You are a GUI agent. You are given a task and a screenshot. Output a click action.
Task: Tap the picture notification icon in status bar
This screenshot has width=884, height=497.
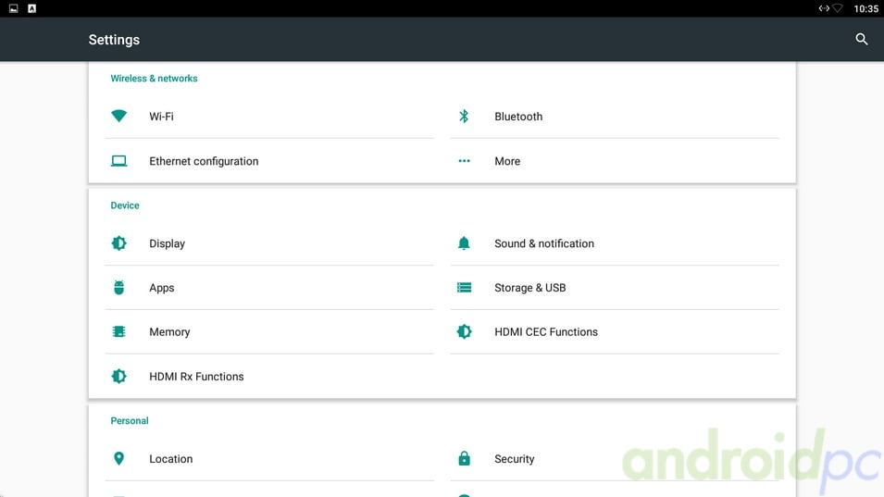(x=14, y=8)
